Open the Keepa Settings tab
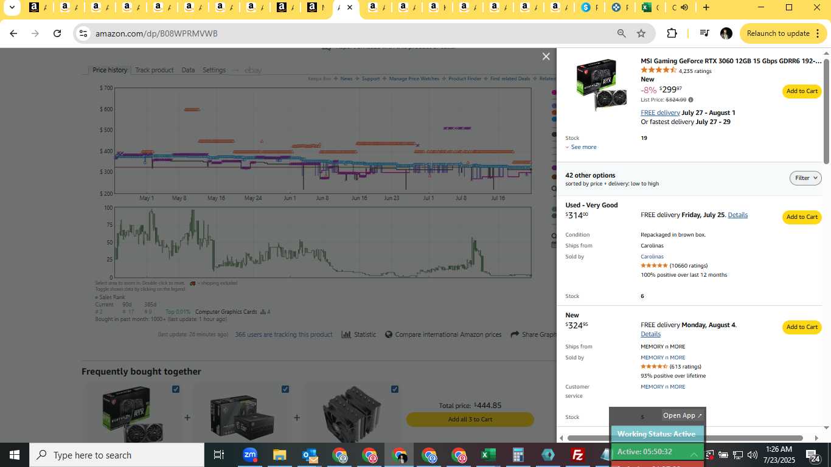 point(214,70)
